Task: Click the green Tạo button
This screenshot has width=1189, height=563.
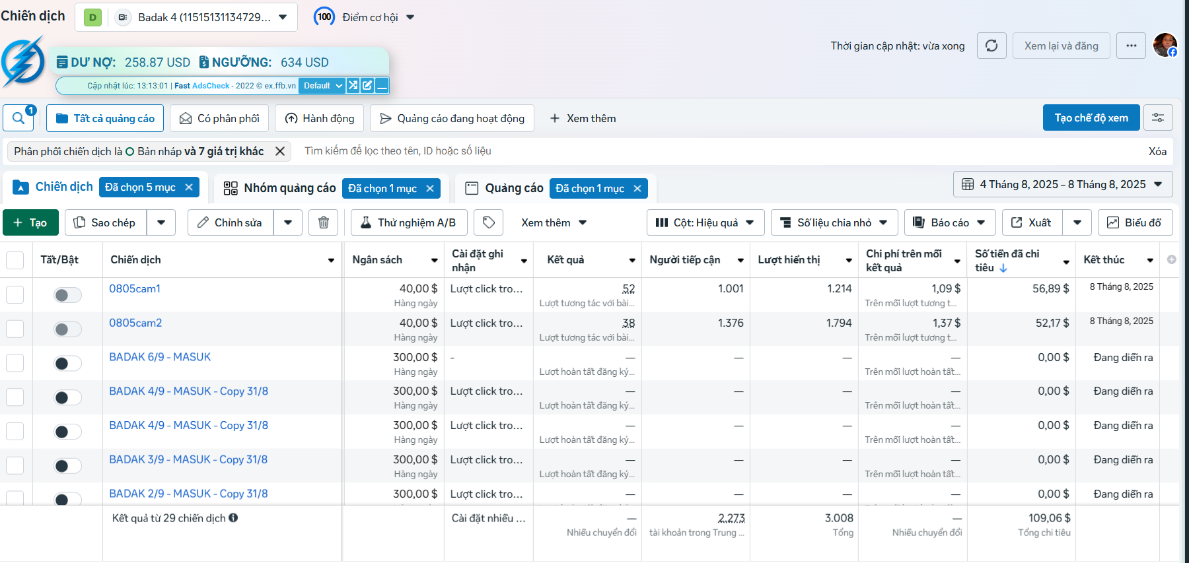Action: (30, 222)
